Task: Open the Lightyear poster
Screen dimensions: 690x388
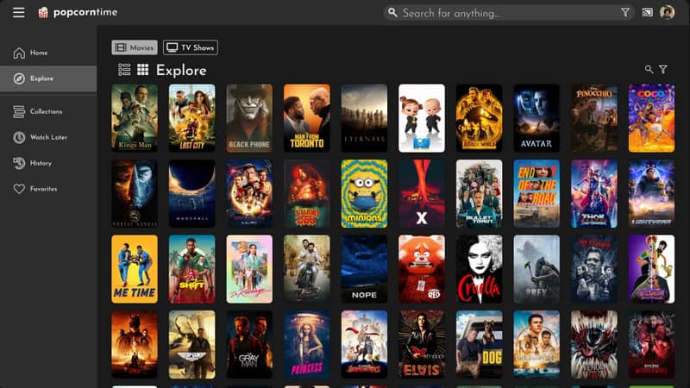Action: [x=651, y=193]
